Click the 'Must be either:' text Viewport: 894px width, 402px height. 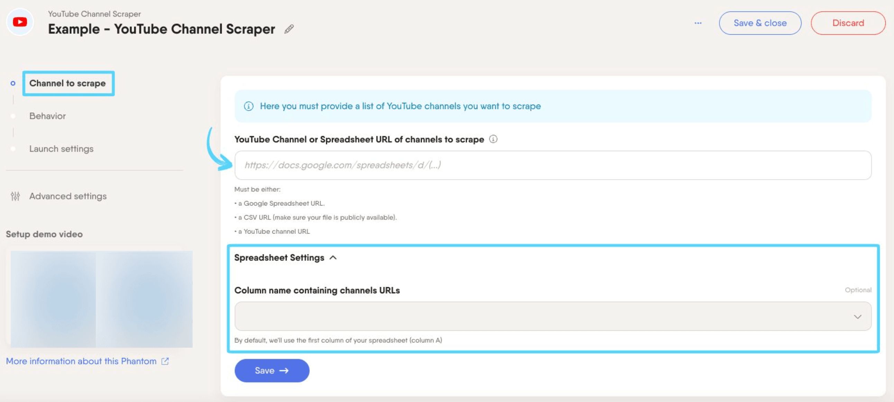click(257, 190)
